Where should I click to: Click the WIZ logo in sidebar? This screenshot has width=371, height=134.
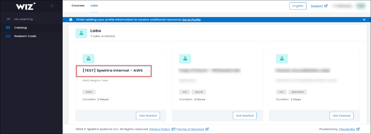click(x=26, y=6)
